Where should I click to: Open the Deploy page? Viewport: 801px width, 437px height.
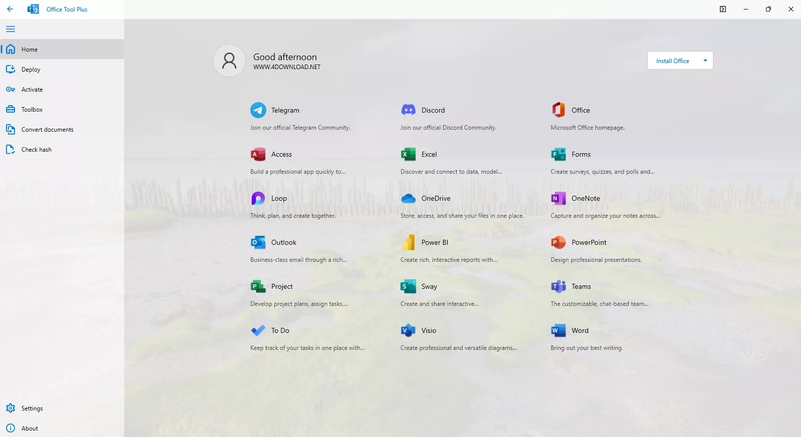point(62,69)
